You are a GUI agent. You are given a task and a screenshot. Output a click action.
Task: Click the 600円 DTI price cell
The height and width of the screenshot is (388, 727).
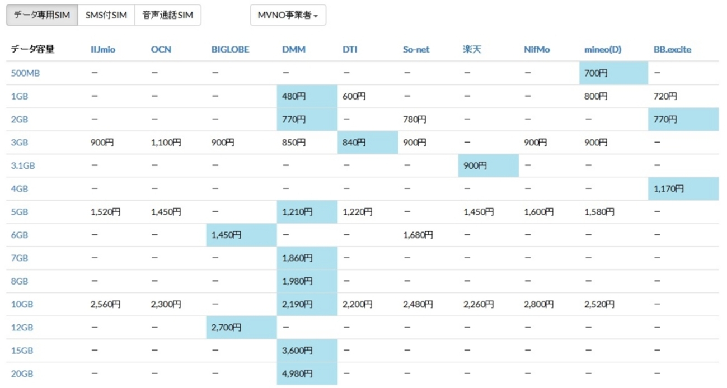[368, 96]
